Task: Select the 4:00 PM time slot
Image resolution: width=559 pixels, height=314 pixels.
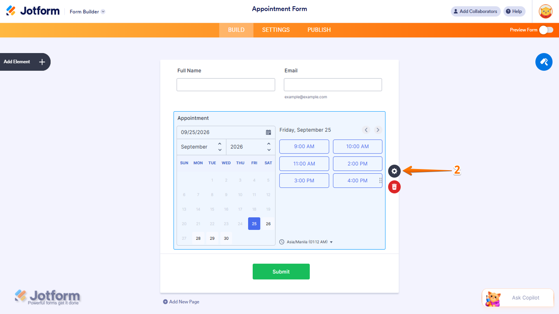Action: (x=358, y=181)
